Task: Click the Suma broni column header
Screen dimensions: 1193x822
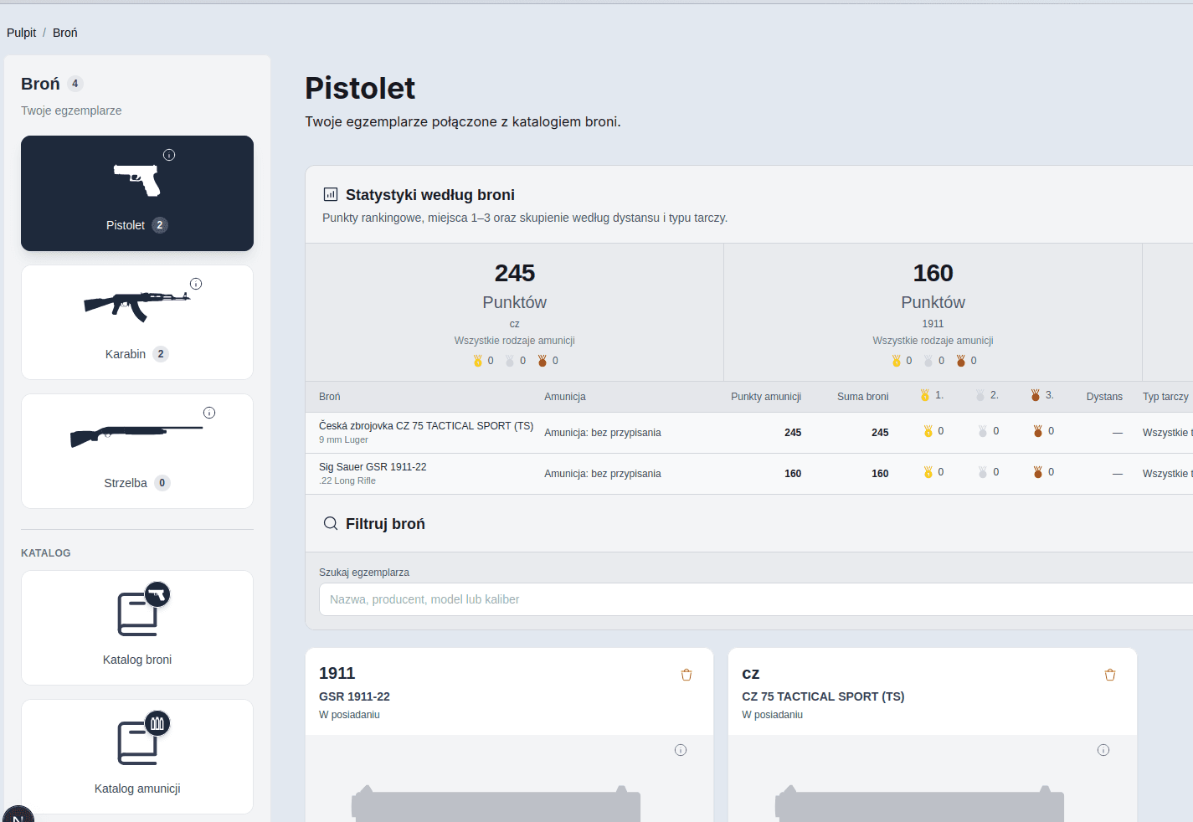Action: point(863,397)
